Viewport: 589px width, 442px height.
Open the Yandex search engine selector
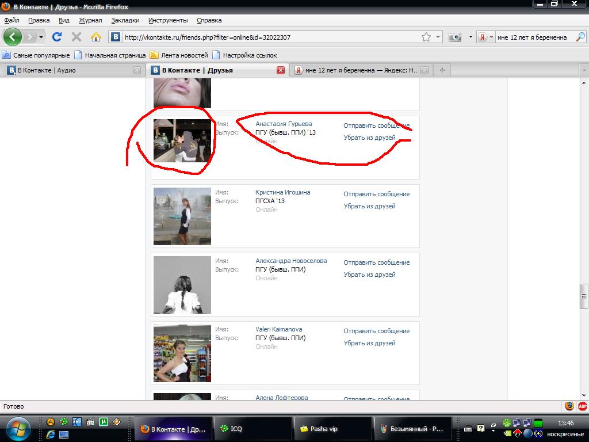(x=485, y=37)
